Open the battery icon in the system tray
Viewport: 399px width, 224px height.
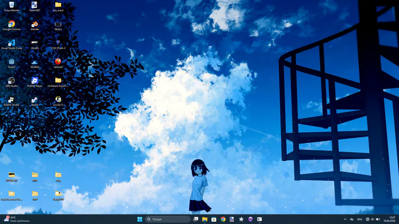[x=378, y=219]
